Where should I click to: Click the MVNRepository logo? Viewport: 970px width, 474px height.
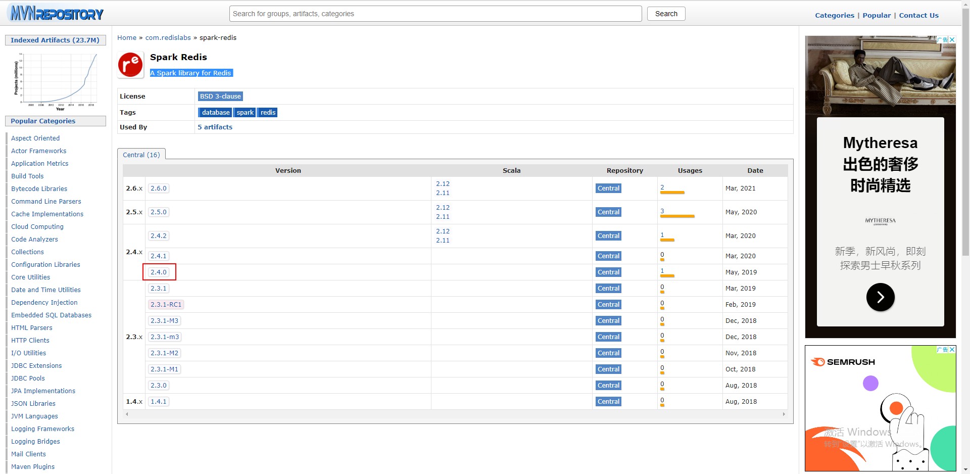[57, 13]
